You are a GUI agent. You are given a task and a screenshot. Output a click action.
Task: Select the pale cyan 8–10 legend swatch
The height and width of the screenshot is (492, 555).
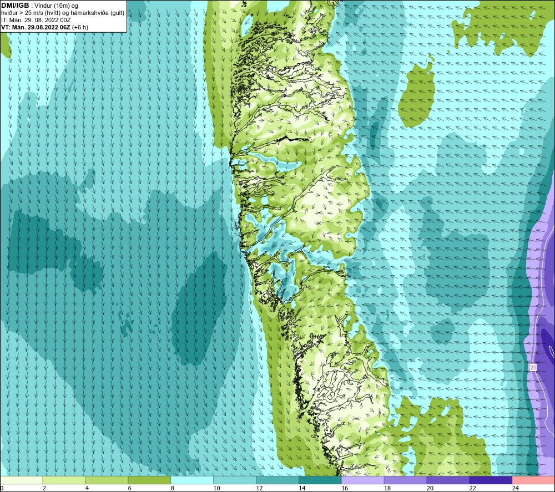(192, 480)
